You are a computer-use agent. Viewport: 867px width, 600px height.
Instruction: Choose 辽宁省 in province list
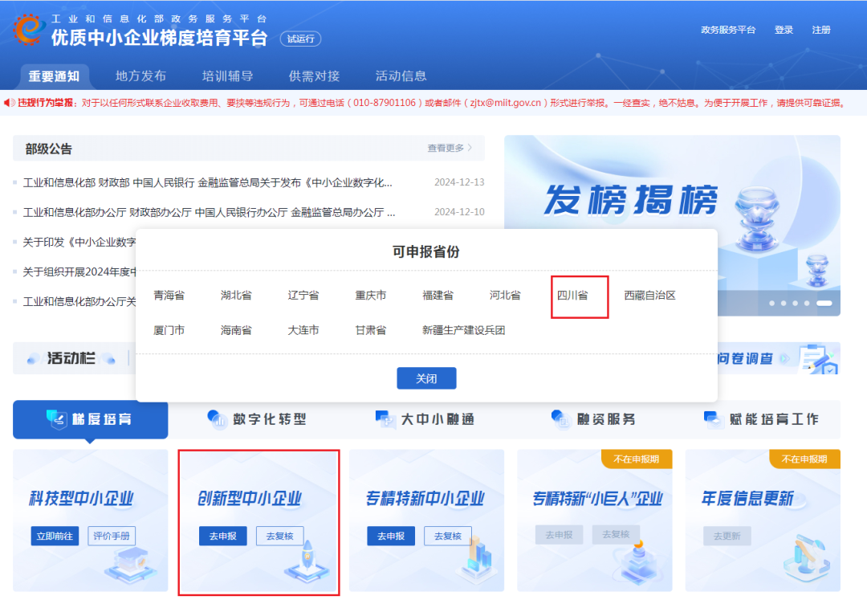click(303, 296)
